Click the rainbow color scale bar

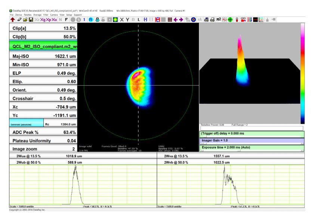click(x=302, y=73)
